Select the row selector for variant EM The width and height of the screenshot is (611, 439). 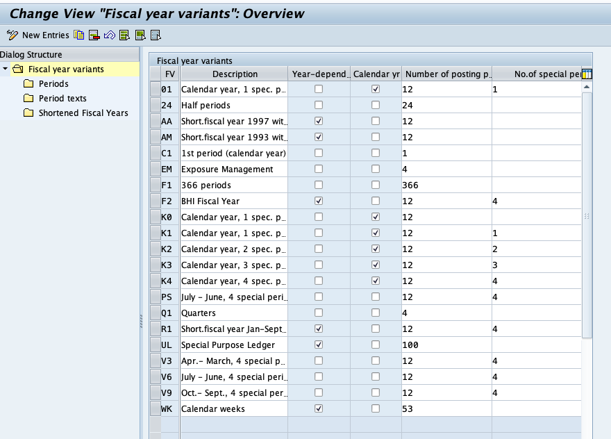155,169
